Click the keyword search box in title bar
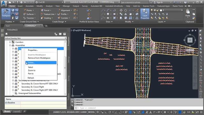204x115 pixels. click(135, 2)
